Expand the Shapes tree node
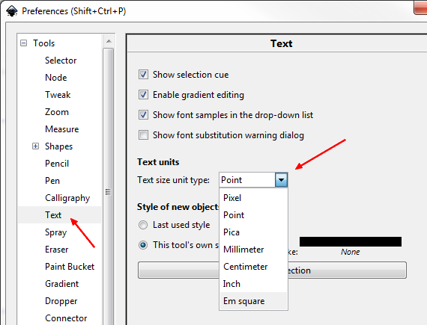Image resolution: width=427 pixels, height=325 pixels. coord(35,146)
